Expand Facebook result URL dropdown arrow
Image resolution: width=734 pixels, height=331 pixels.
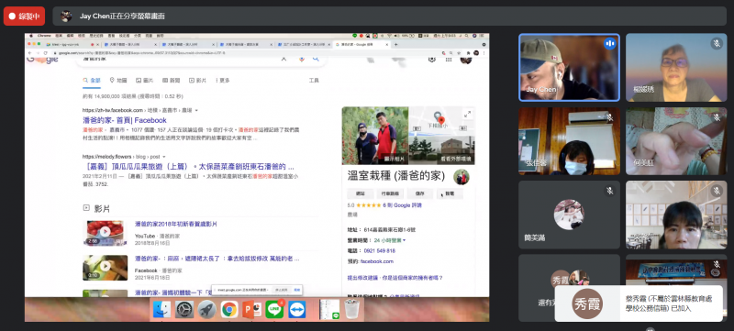[196, 110]
